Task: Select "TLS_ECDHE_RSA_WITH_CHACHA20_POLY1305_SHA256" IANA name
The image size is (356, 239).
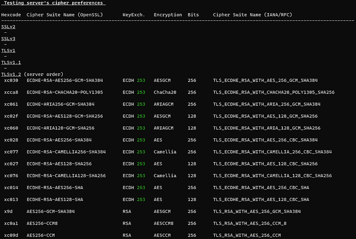Action: [x=274, y=92]
